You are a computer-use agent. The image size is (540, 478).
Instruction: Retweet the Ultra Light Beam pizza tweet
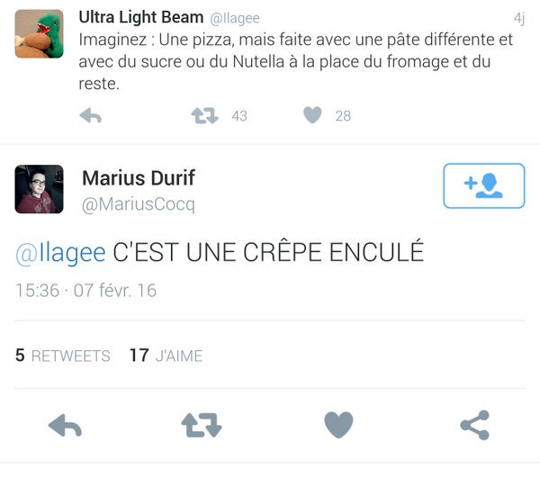205,115
